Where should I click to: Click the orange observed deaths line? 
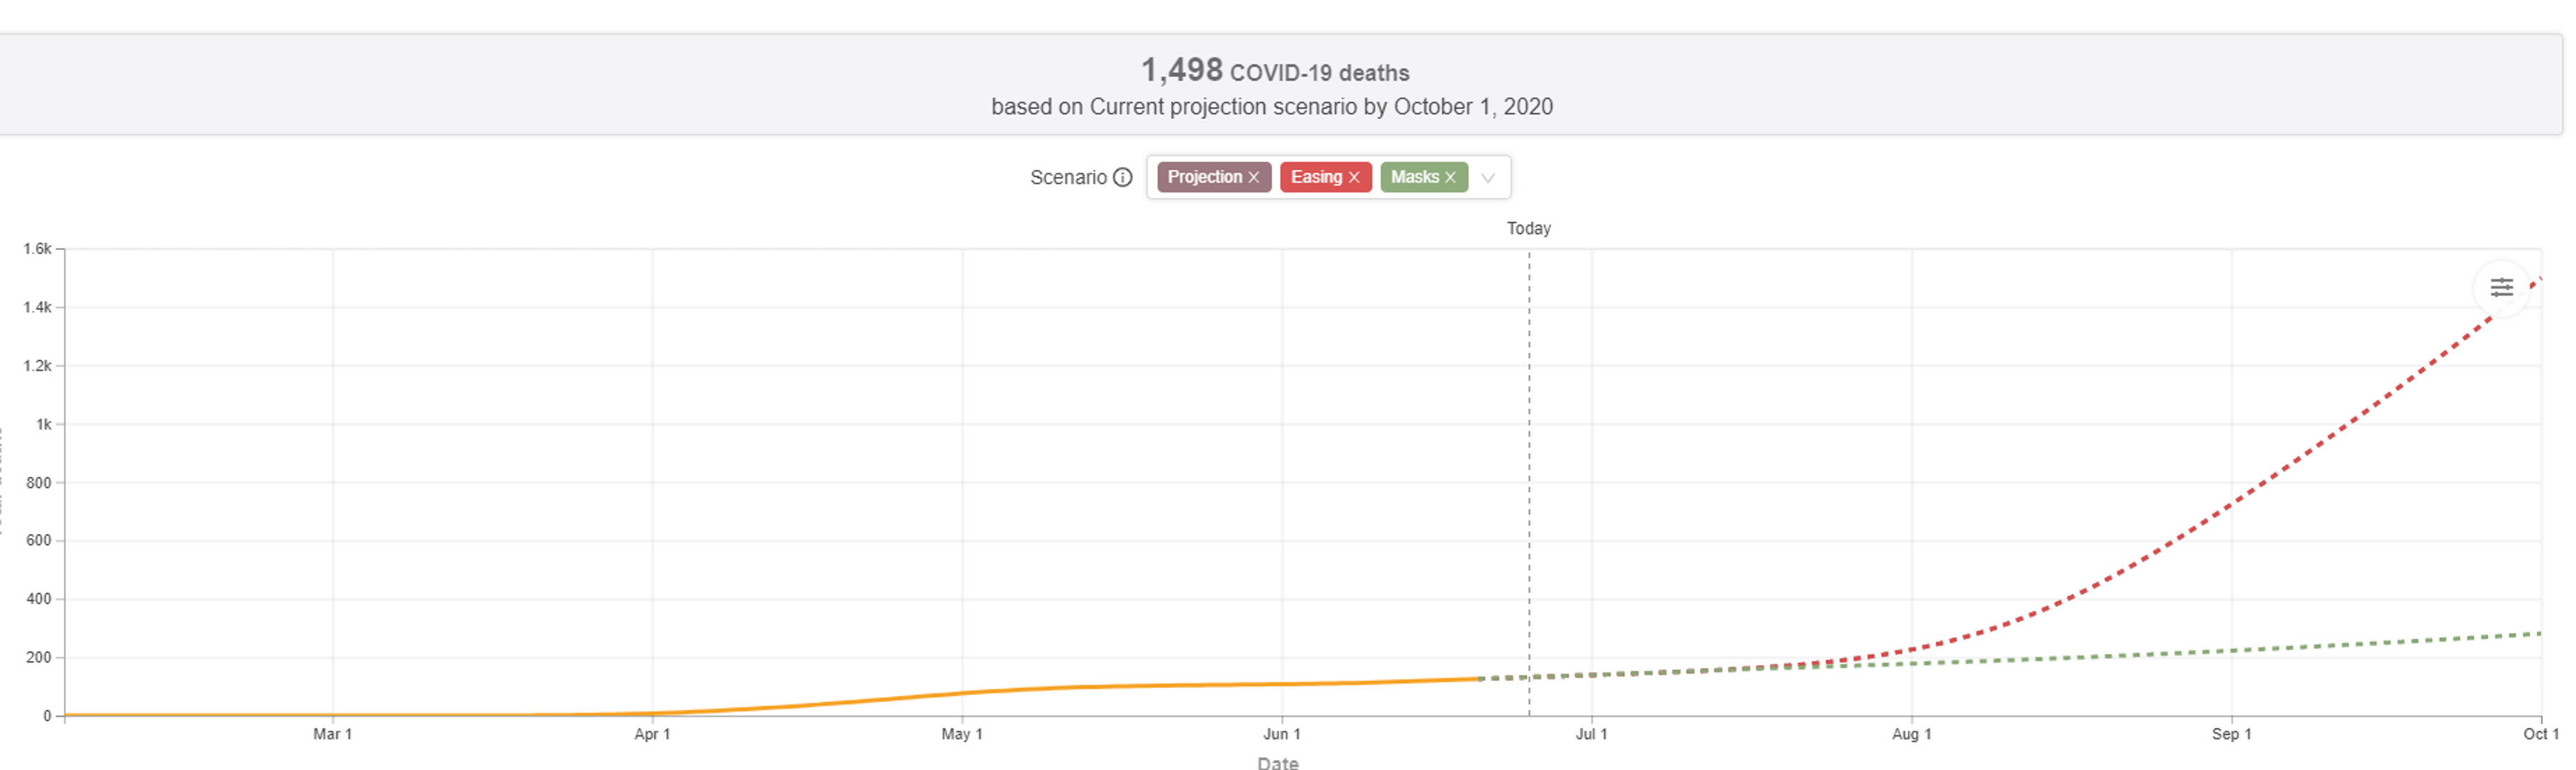[1100, 687]
